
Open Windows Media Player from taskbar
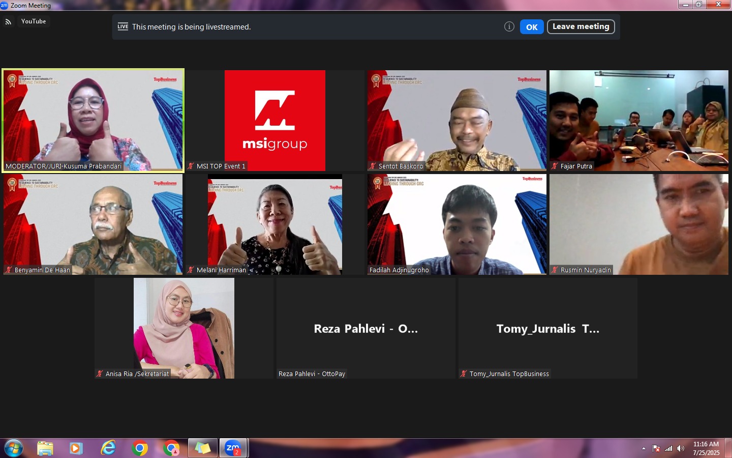(76, 448)
